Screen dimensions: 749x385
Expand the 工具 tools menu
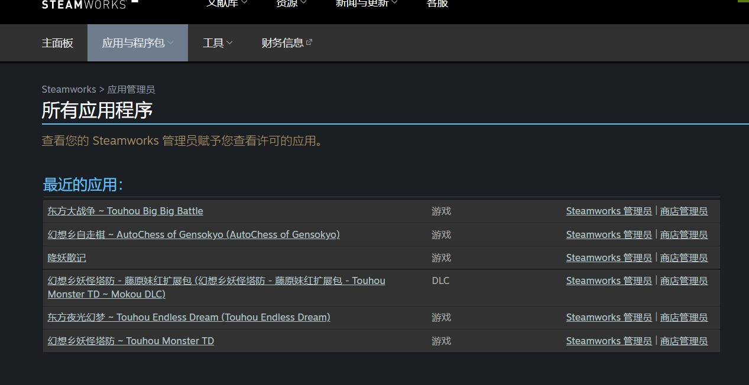pyautogui.click(x=217, y=43)
